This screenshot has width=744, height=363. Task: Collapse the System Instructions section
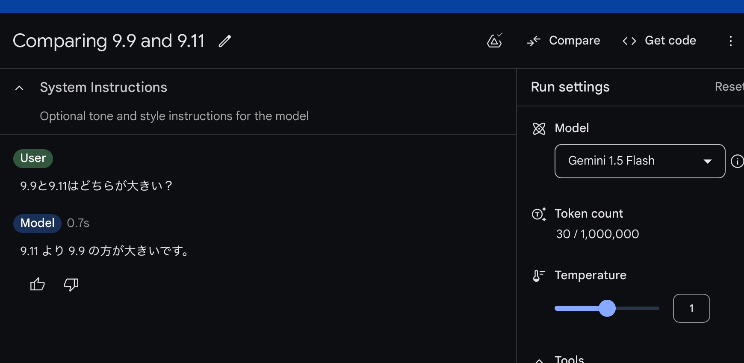pyautogui.click(x=19, y=88)
